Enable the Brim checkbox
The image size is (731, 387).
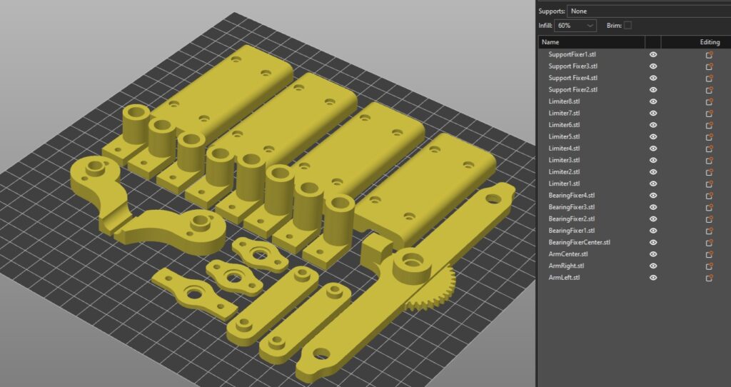627,26
